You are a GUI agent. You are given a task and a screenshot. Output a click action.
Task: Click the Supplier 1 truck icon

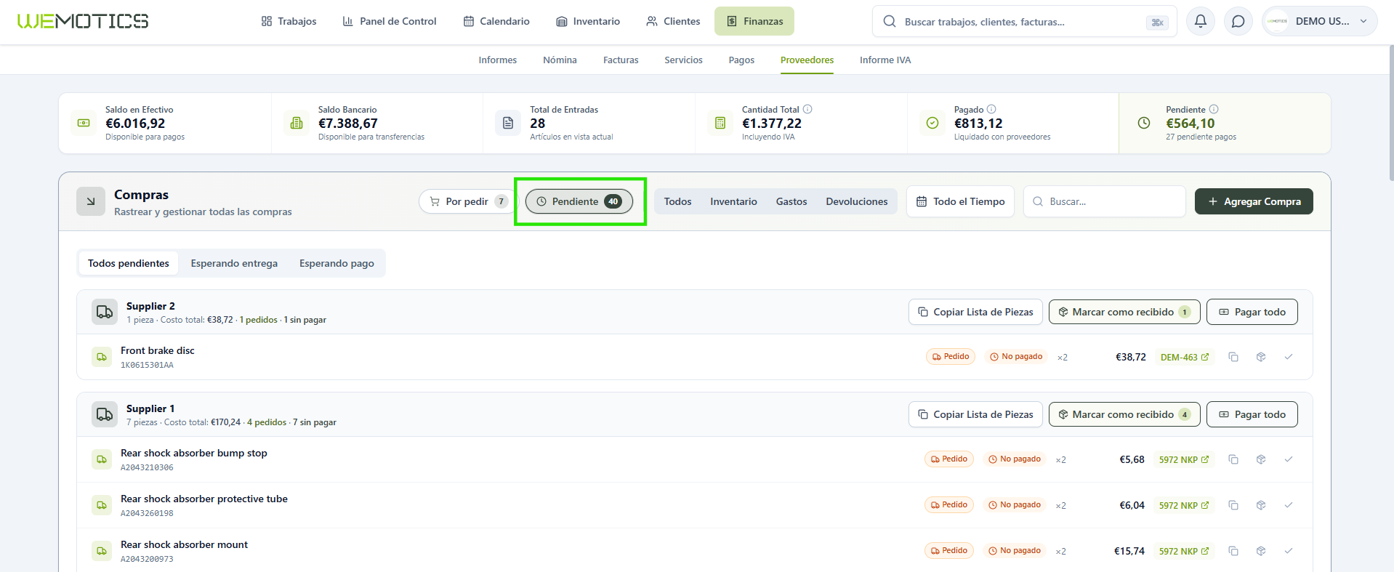[x=105, y=414]
